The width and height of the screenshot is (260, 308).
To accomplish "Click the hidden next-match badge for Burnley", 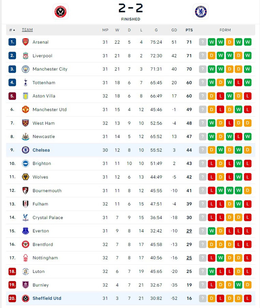I will click(203, 285).
